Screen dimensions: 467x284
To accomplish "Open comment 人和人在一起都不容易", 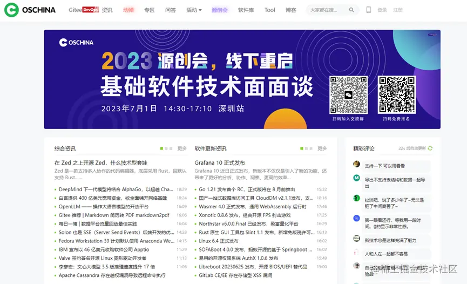I will [387, 254].
